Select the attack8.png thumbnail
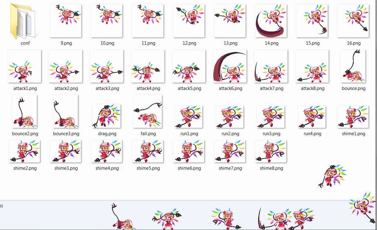377x230 pixels. (x=312, y=66)
